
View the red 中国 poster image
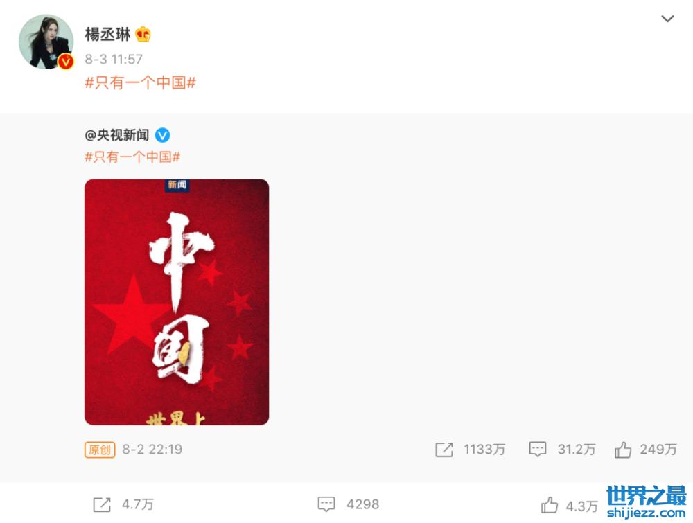[x=177, y=302]
